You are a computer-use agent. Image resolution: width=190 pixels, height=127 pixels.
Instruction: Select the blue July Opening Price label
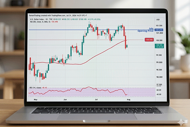tap(146, 30)
